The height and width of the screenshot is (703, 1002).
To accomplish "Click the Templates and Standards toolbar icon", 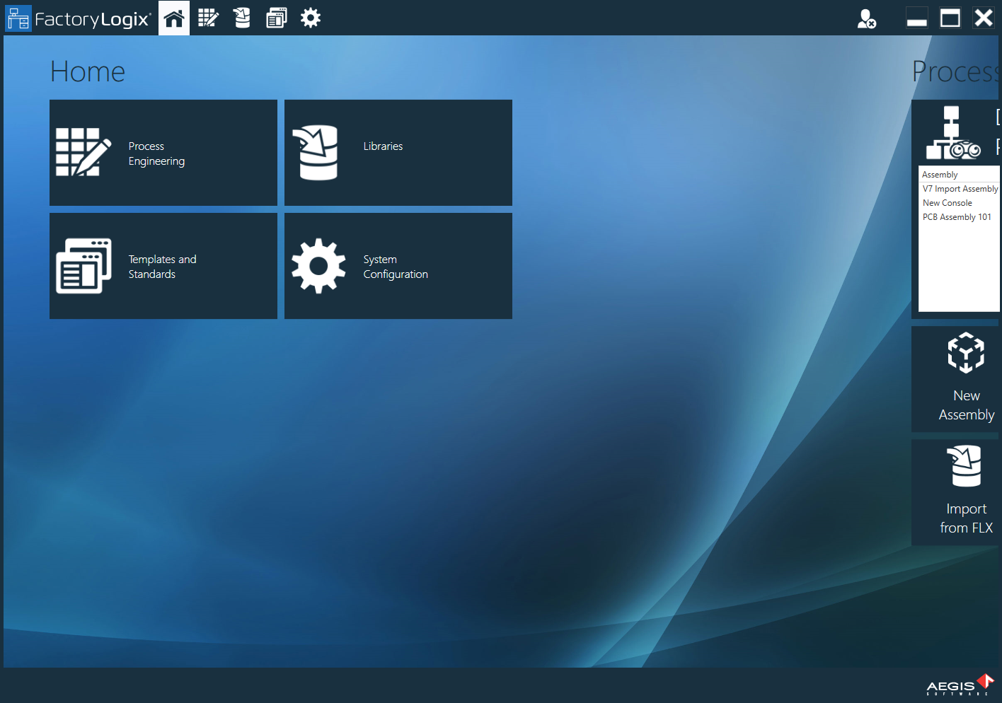I will [x=276, y=18].
